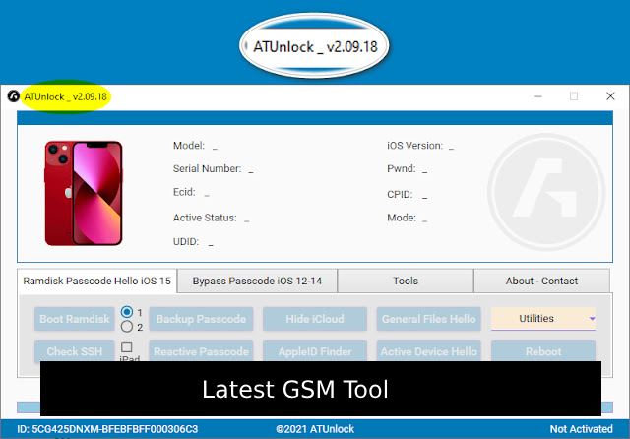630x439 pixels.
Task: Click the Hide iCloud button
Action: [x=315, y=319]
